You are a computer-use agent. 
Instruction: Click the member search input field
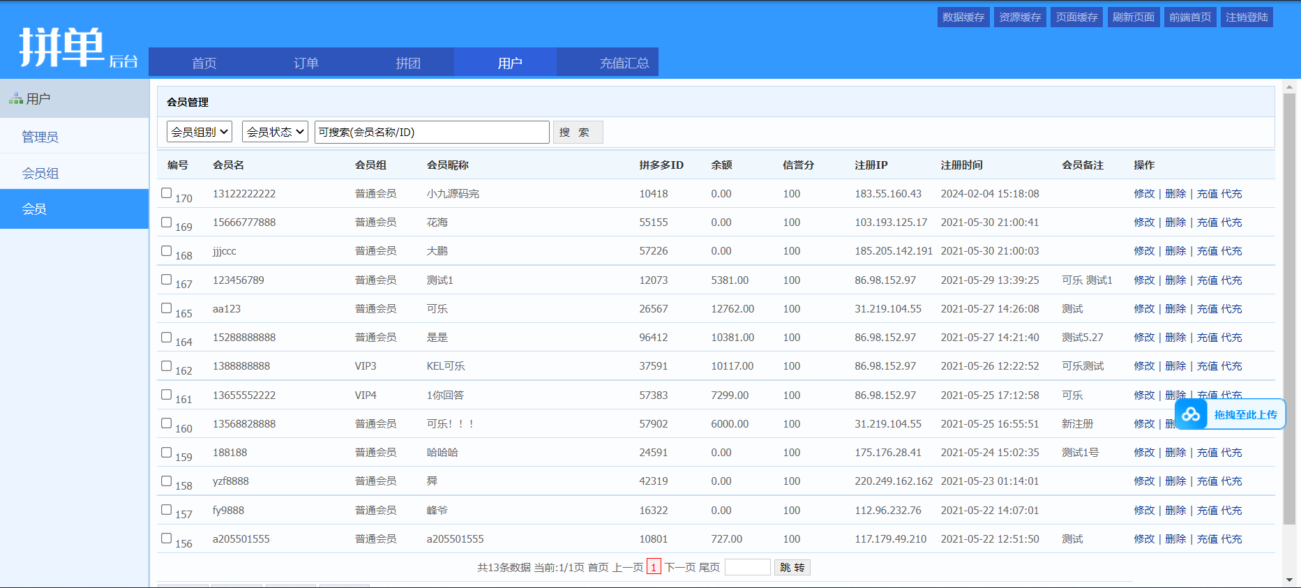[432, 132]
